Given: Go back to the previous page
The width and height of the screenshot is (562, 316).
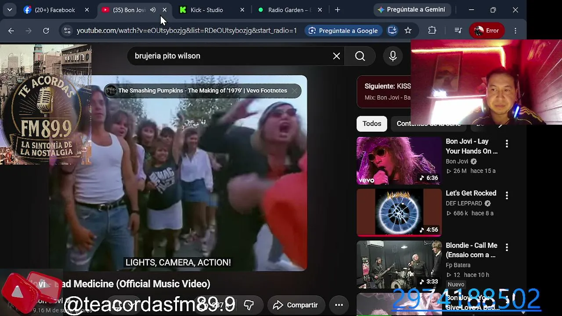Looking at the screenshot, I should [x=11, y=31].
